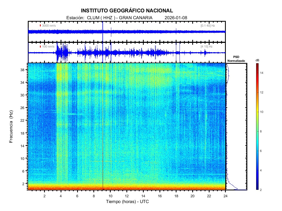Select hour 24 tick on the time axis
Screen dimensions: 282x211
[225, 196]
